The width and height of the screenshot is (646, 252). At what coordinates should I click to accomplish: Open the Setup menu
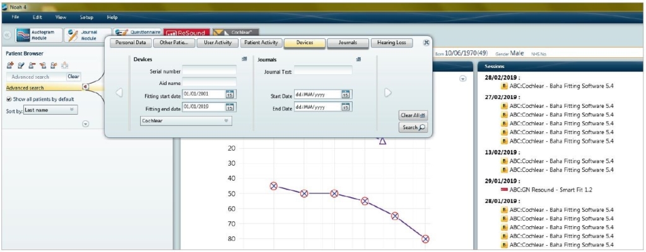(86, 17)
